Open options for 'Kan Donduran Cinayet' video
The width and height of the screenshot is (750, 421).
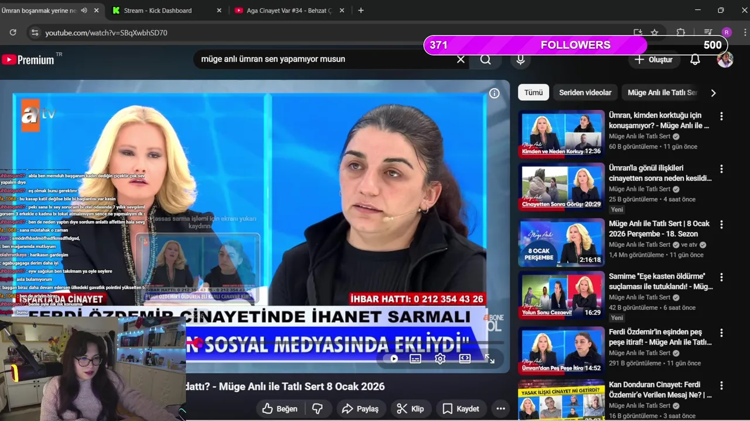(721, 385)
